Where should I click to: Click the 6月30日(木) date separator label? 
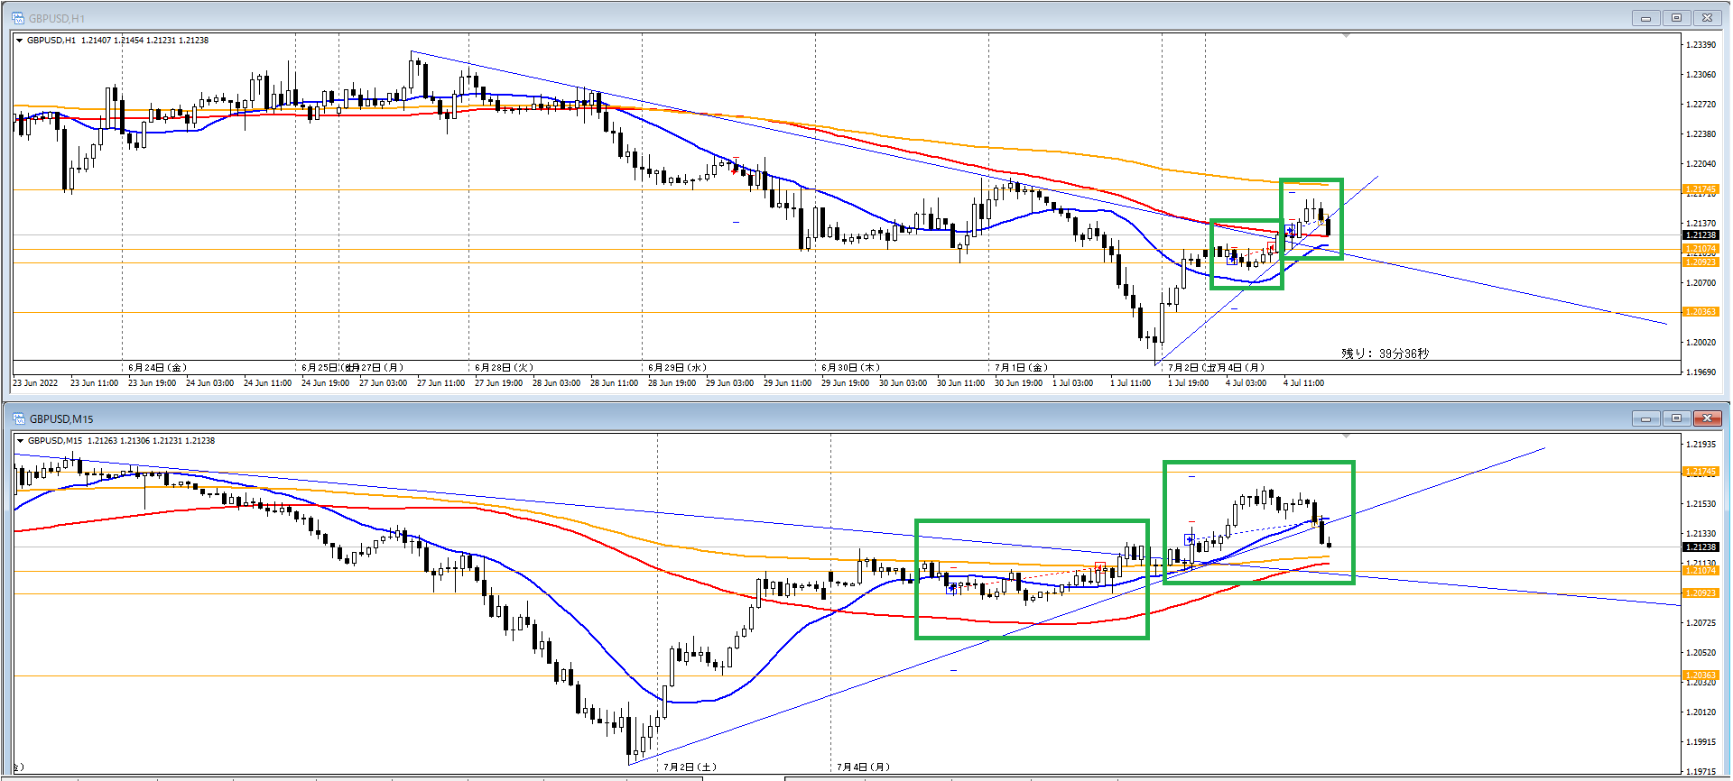pyautogui.click(x=850, y=368)
